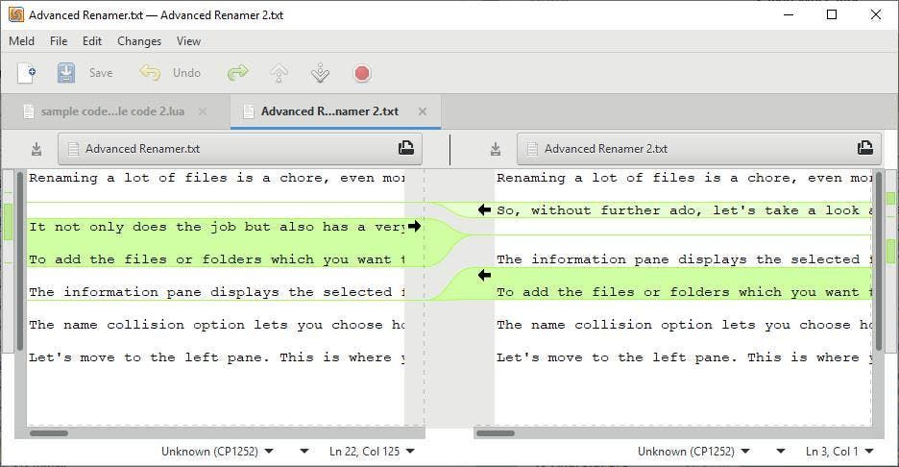Click right pane horizontal scrollbar thumb
This screenshot has width=899, height=467.
point(496,433)
